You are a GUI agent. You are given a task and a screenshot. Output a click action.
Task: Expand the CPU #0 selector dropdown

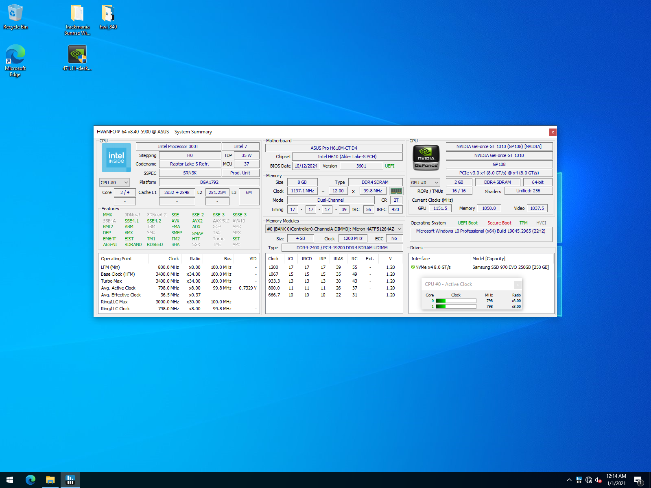click(115, 183)
